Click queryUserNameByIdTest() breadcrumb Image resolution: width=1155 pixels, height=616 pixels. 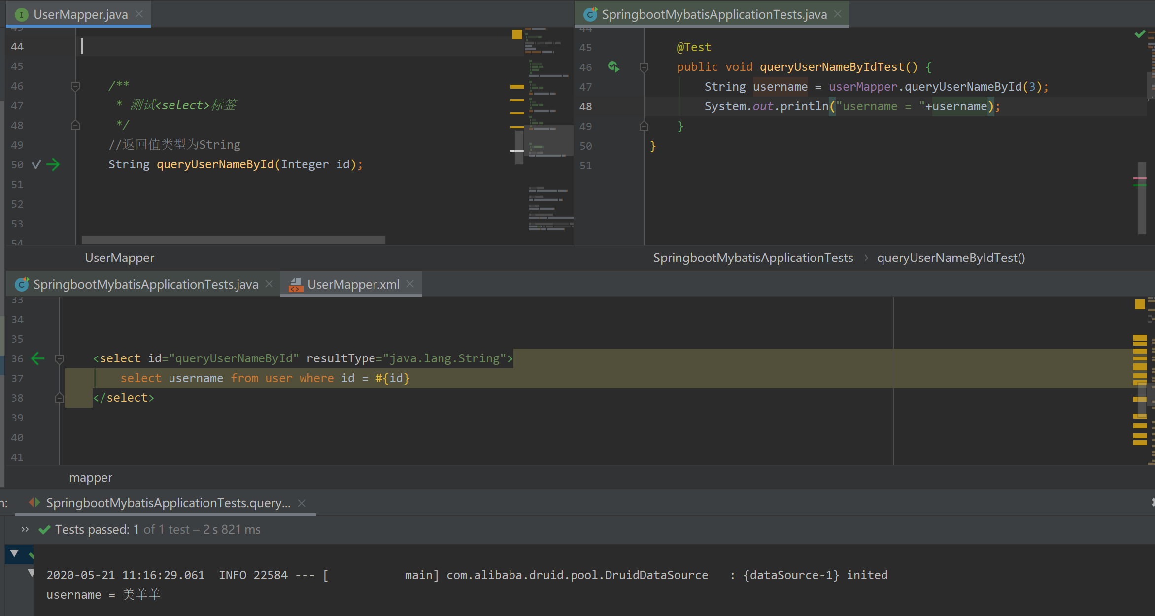(951, 258)
